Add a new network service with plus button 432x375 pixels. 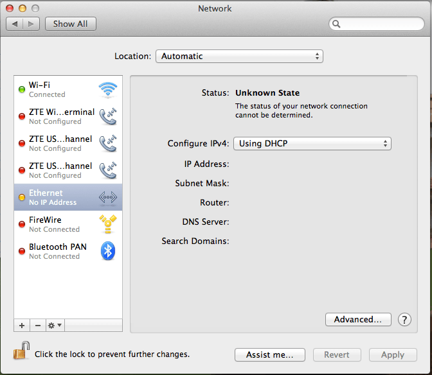coord(22,326)
